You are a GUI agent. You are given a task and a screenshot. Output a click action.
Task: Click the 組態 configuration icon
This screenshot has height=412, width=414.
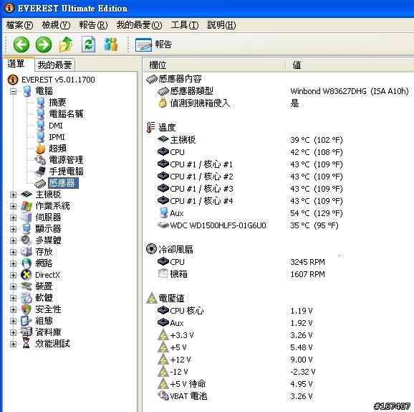click(27, 321)
